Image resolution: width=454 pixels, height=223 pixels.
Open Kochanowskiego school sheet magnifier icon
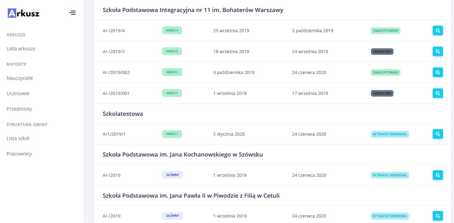point(438,175)
